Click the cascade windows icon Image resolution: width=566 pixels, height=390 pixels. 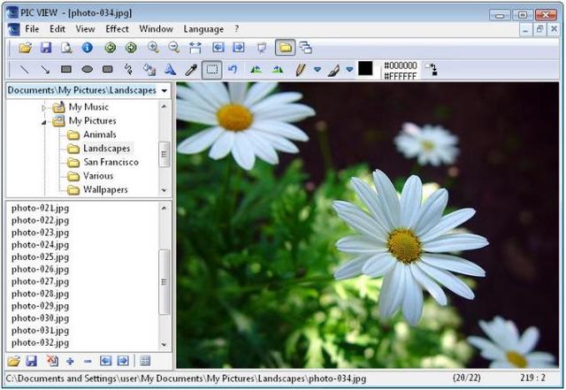point(306,48)
